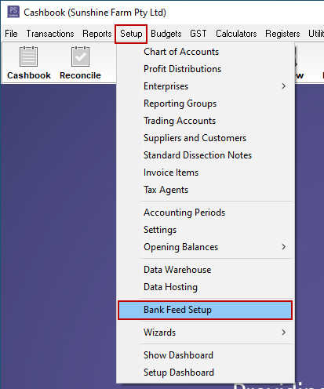
Task: Expand the Wizards submenu
Action: pos(206,333)
